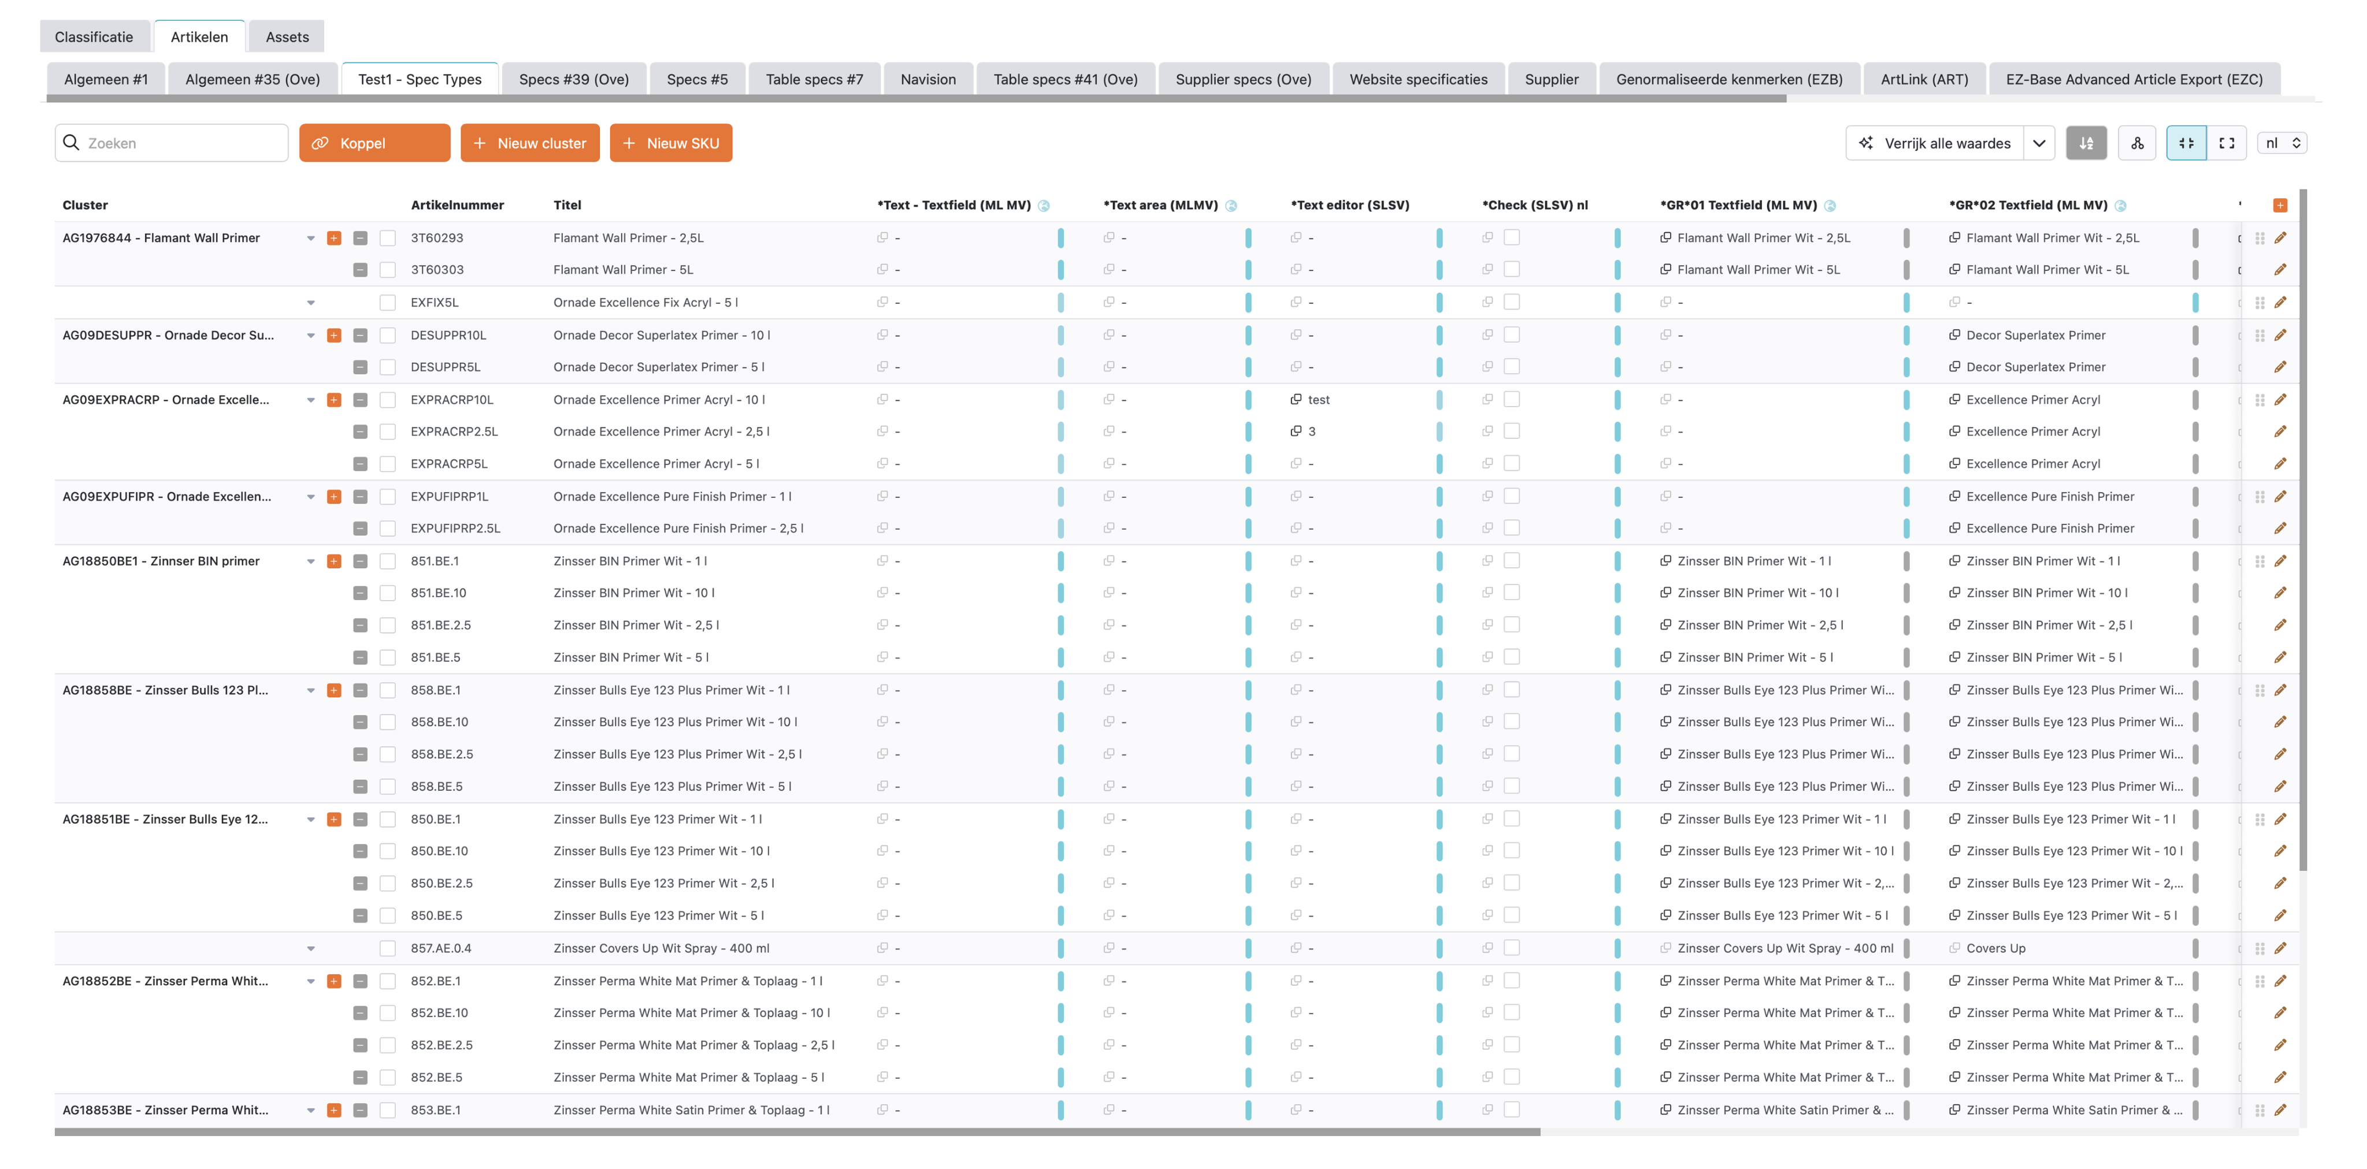Sort by the Artikelnummer column header
The image size is (2367, 1169).
click(458, 206)
